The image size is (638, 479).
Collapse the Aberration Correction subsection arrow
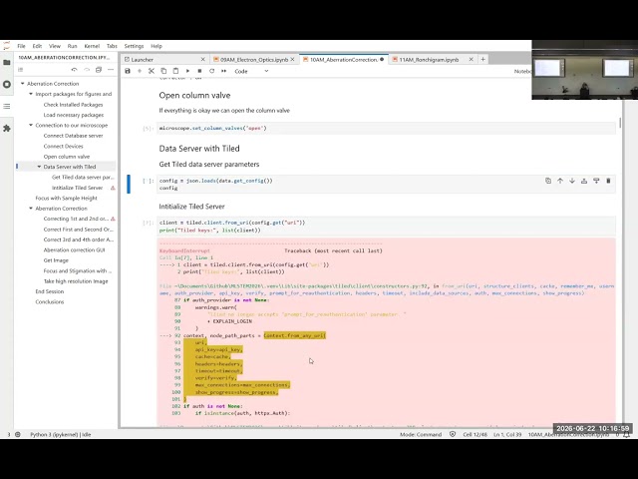tap(31, 209)
